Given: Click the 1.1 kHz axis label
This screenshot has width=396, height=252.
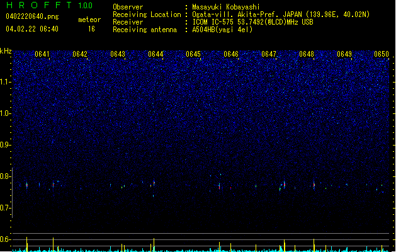Looking at the screenshot, I should click(6, 82).
